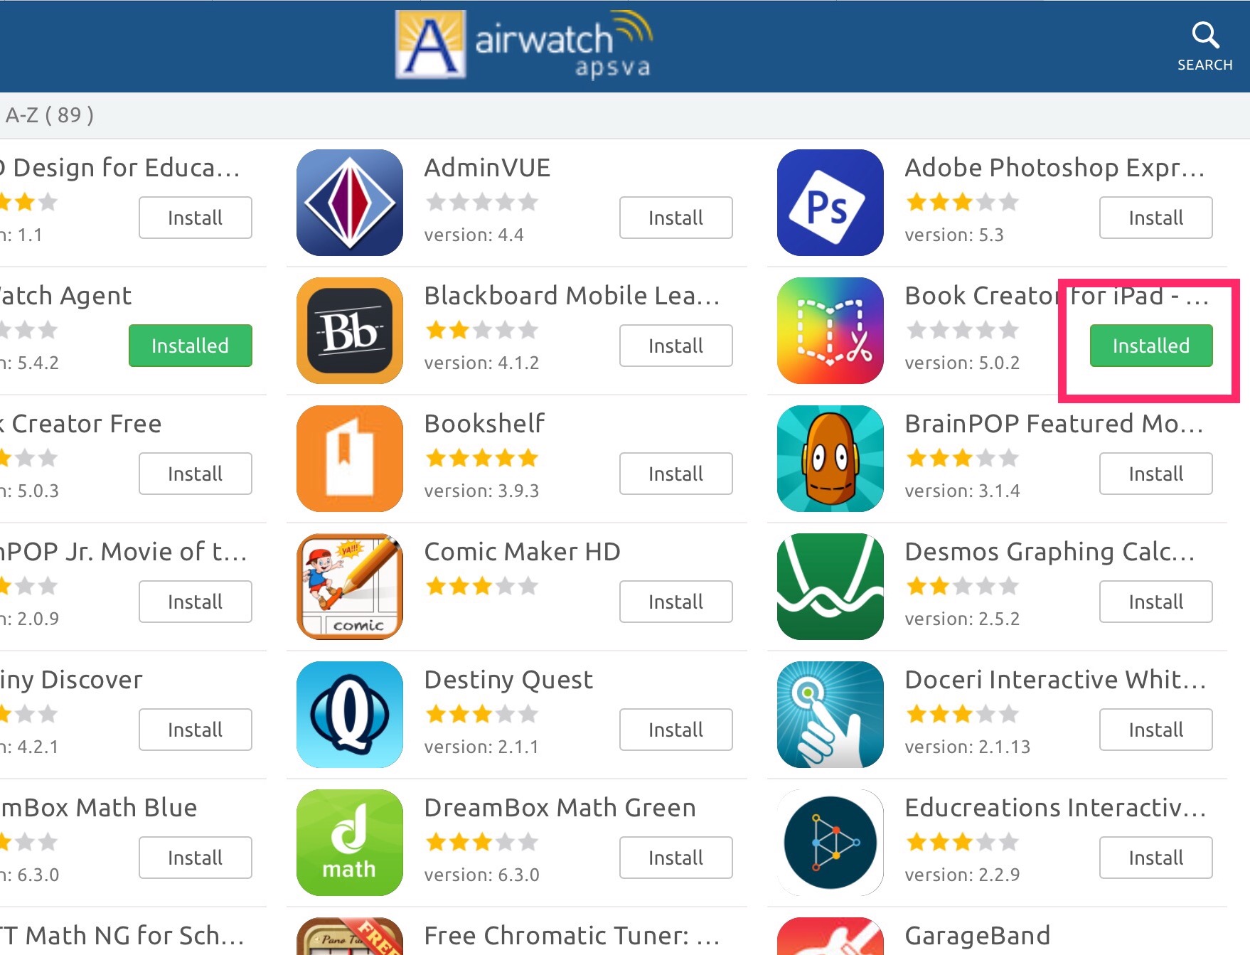Click the Installed button for Agent
Viewport: 1250px width, 955px height.
pyautogui.click(x=190, y=346)
